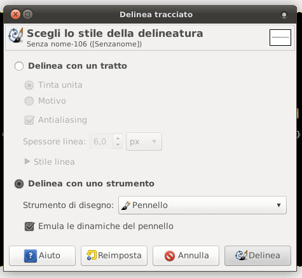Image resolution: width=302 pixels, height=278 pixels.
Task: Click the yellow Reimposta reset icon
Action: pyautogui.click(x=92, y=255)
